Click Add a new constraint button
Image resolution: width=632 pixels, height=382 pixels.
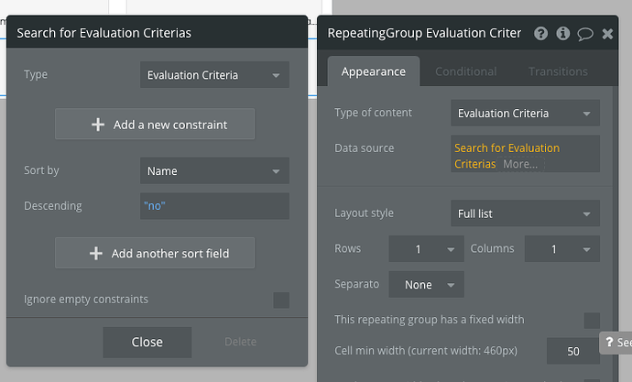pos(155,125)
